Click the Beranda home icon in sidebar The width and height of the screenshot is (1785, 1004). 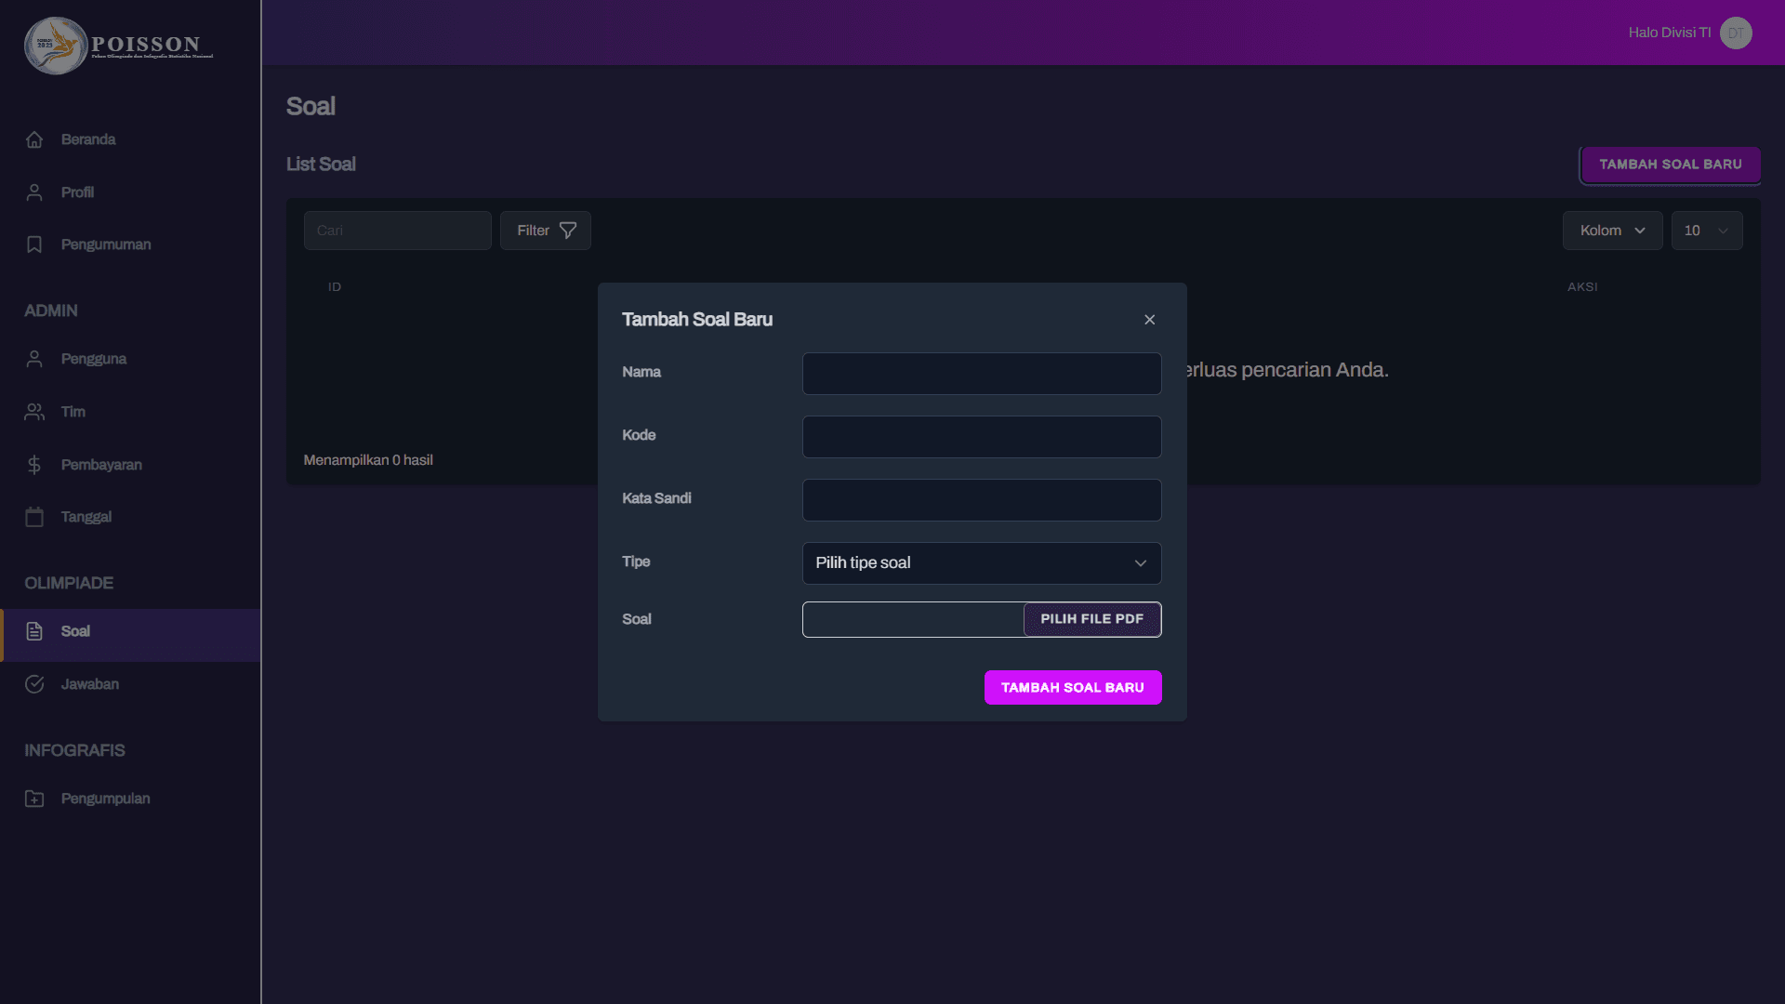(x=34, y=139)
